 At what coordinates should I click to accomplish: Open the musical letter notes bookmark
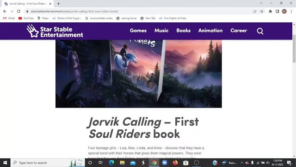coord(99,18)
